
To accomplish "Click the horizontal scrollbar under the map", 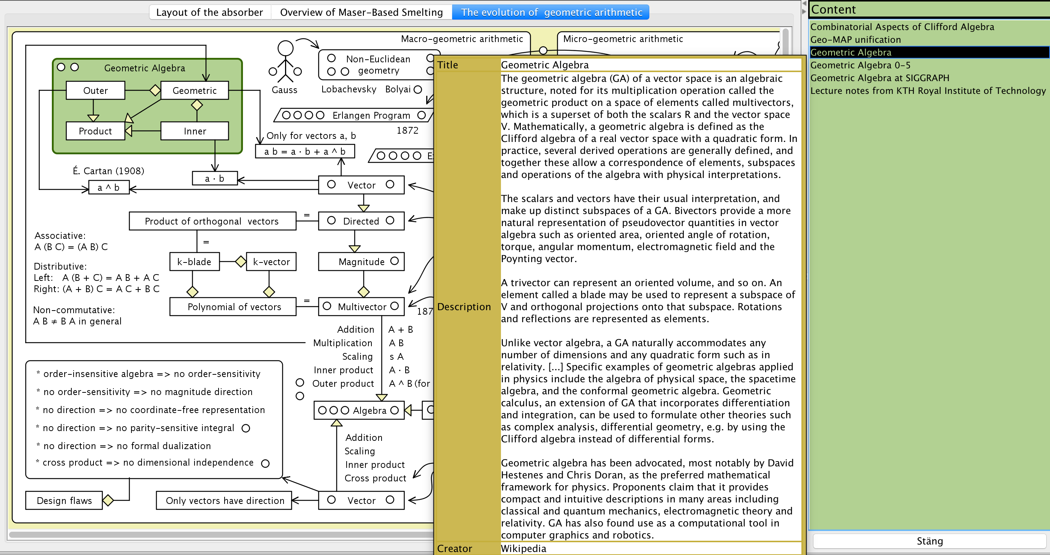I will (220, 534).
